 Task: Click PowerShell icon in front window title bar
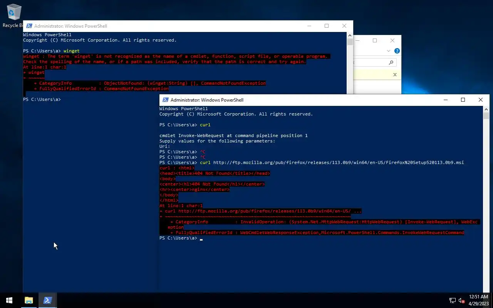click(x=165, y=100)
